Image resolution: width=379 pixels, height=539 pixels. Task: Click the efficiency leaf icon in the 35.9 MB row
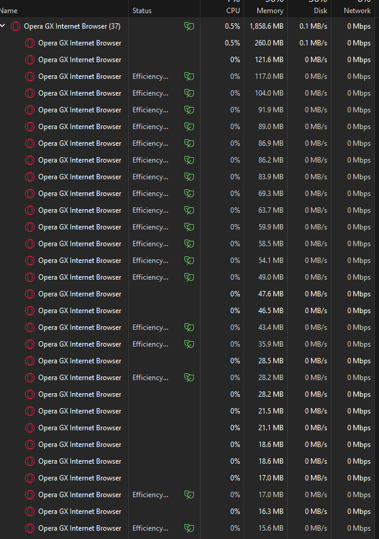(189, 344)
